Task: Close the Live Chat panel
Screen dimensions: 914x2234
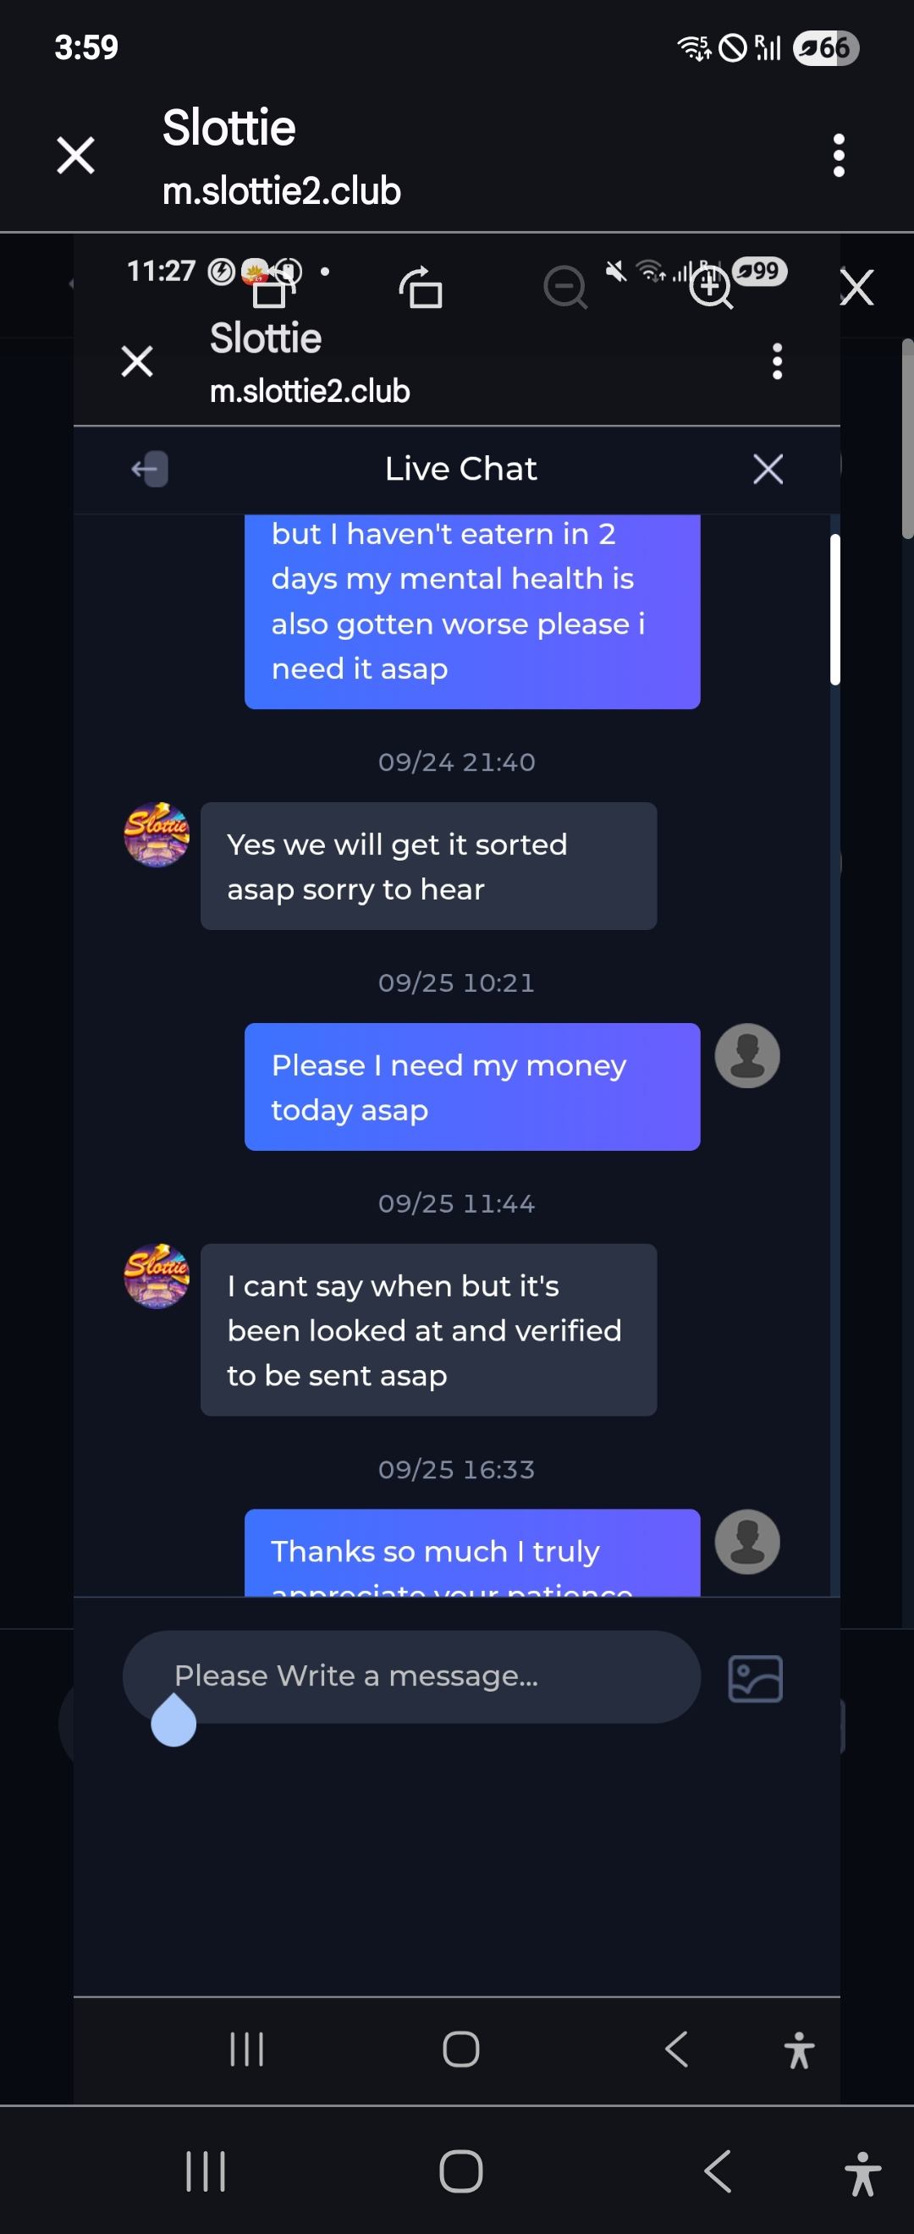Action: pos(768,469)
